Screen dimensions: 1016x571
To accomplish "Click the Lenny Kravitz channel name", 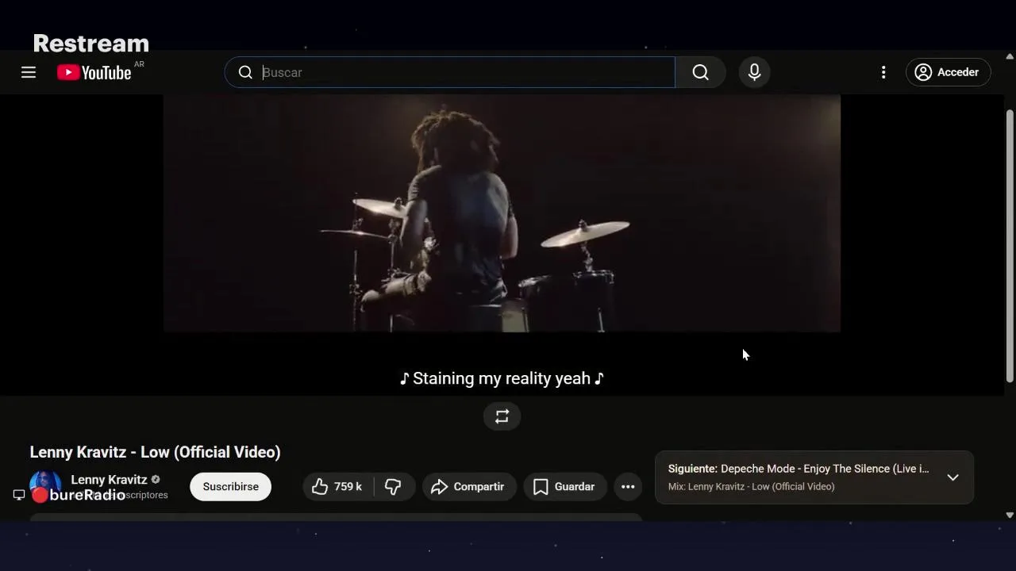I will 109,479.
